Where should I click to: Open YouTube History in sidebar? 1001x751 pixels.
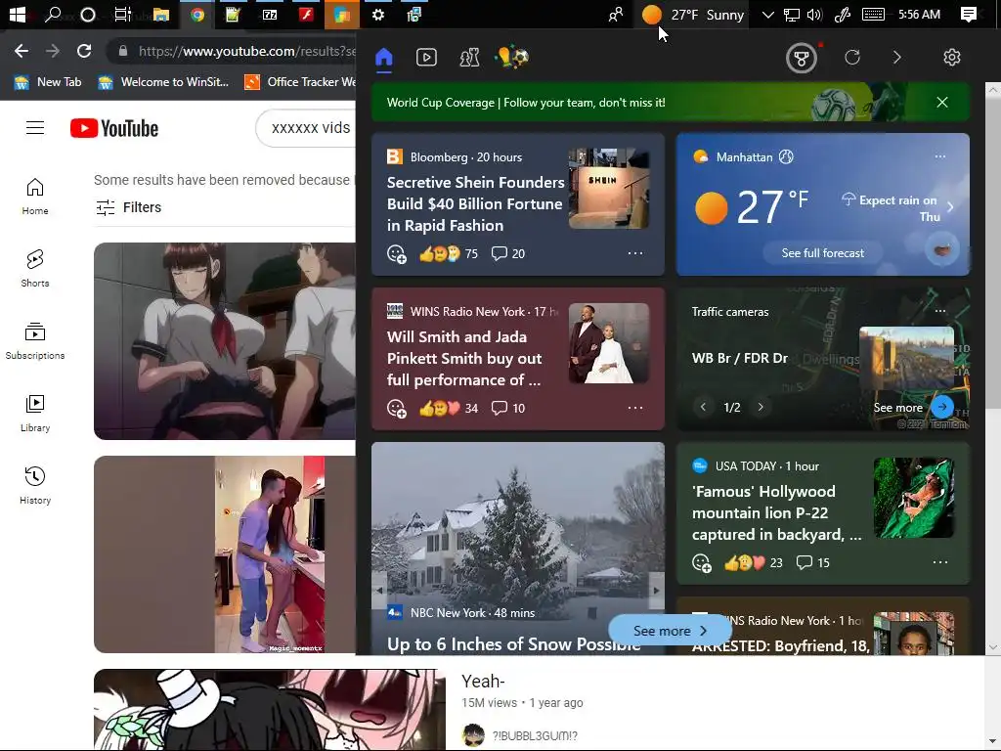coord(35,486)
